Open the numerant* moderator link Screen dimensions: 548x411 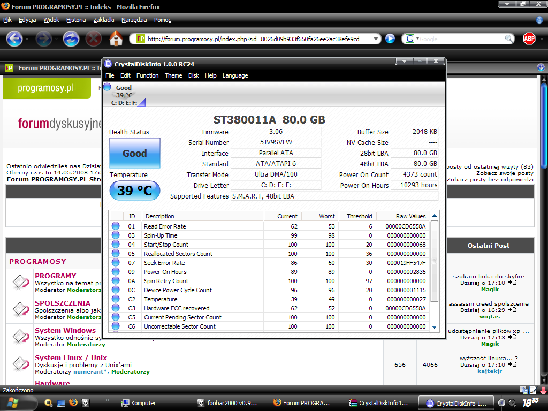(x=90, y=371)
